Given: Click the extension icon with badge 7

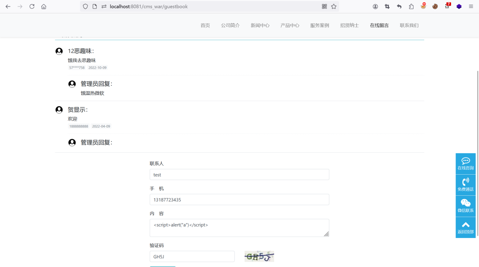Looking at the screenshot, I should (x=448, y=6).
